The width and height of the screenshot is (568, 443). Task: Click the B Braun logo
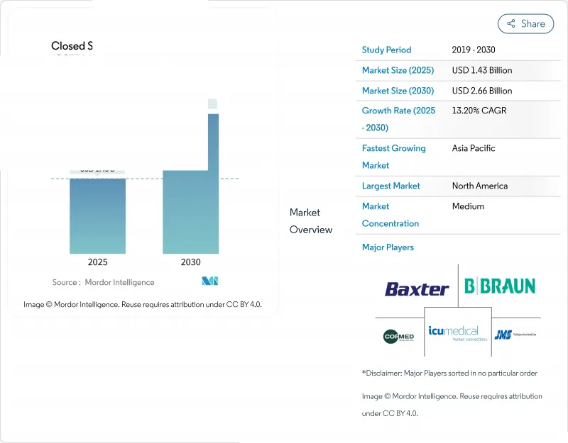click(500, 286)
